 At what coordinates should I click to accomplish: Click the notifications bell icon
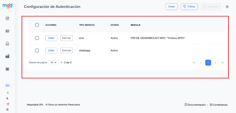(8, 92)
